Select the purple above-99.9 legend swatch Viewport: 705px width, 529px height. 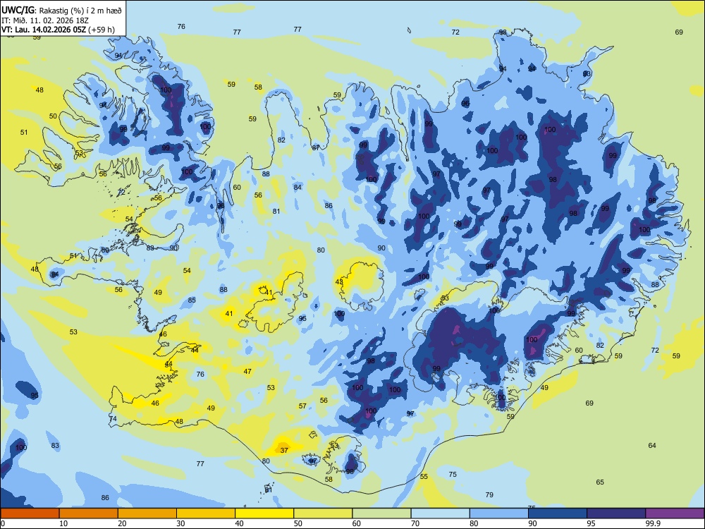(x=675, y=513)
